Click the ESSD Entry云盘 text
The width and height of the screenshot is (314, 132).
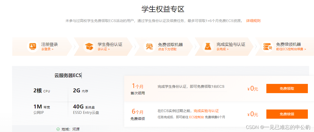click(86, 112)
